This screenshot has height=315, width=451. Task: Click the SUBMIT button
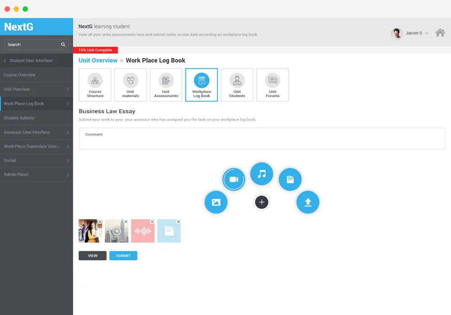[x=123, y=255]
